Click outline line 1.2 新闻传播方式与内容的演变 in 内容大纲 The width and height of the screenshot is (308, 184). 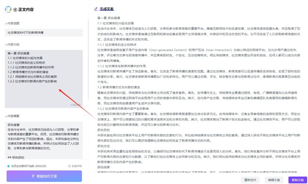[x=28, y=72]
